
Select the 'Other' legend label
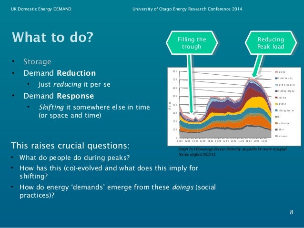pos(281,129)
